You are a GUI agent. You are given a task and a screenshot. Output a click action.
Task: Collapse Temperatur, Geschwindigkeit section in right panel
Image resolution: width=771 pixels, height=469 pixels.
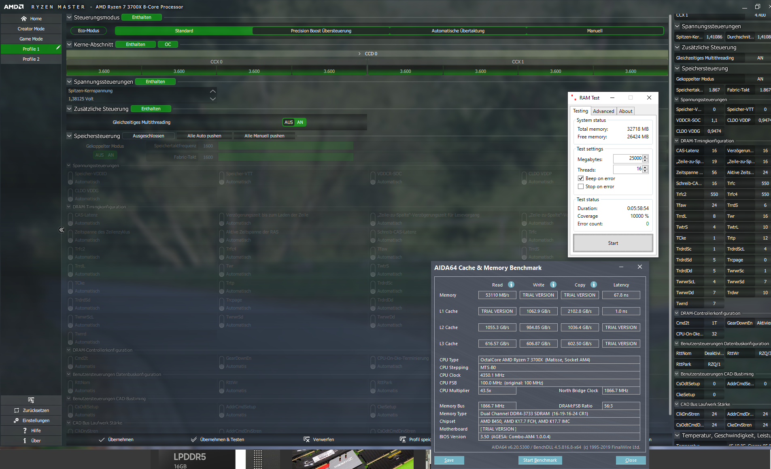(x=677, y=435)
